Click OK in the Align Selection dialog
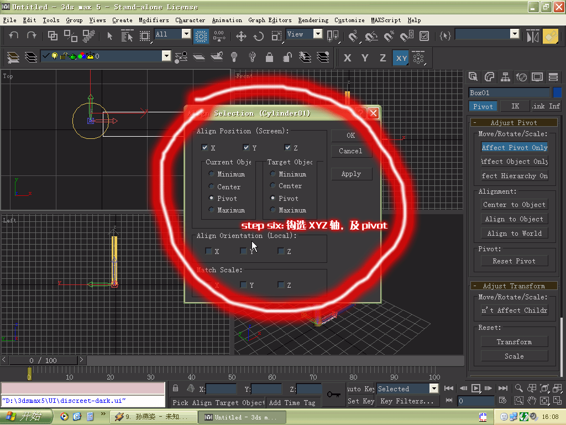 (351, 136)
